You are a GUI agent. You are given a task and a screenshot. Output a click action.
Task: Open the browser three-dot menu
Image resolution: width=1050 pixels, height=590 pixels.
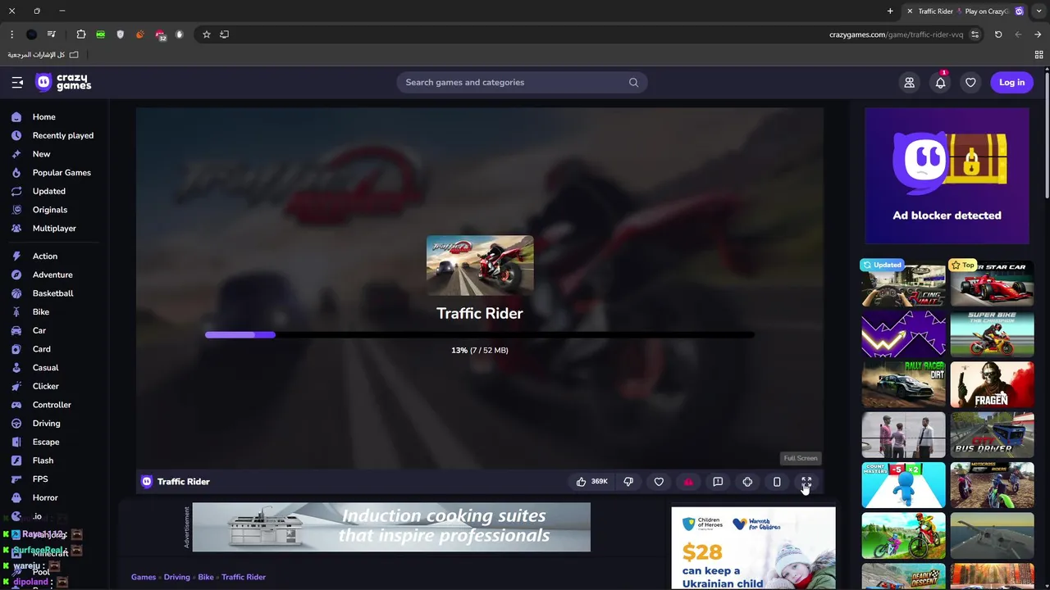(11, 34)
